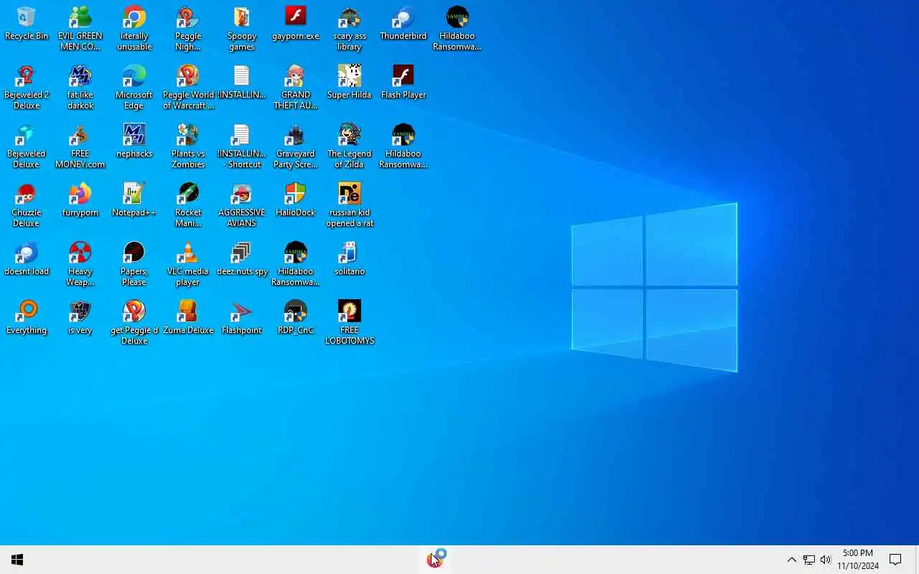Screen dimensions: 919x574
Task: Open the Windows Start menu
Action: coord(17,560)
